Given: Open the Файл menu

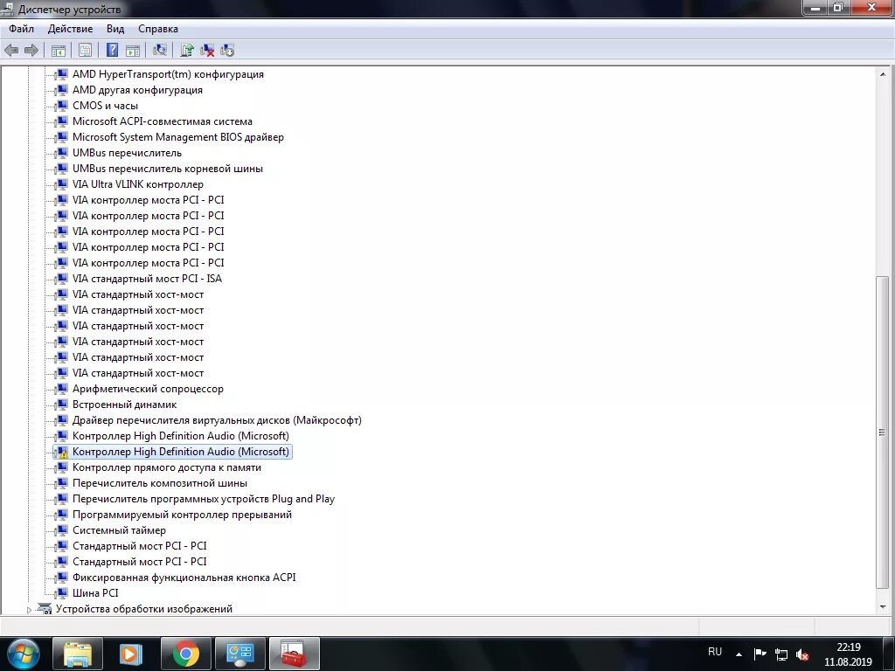Looking at the screenshot, I should click(21, 29).
